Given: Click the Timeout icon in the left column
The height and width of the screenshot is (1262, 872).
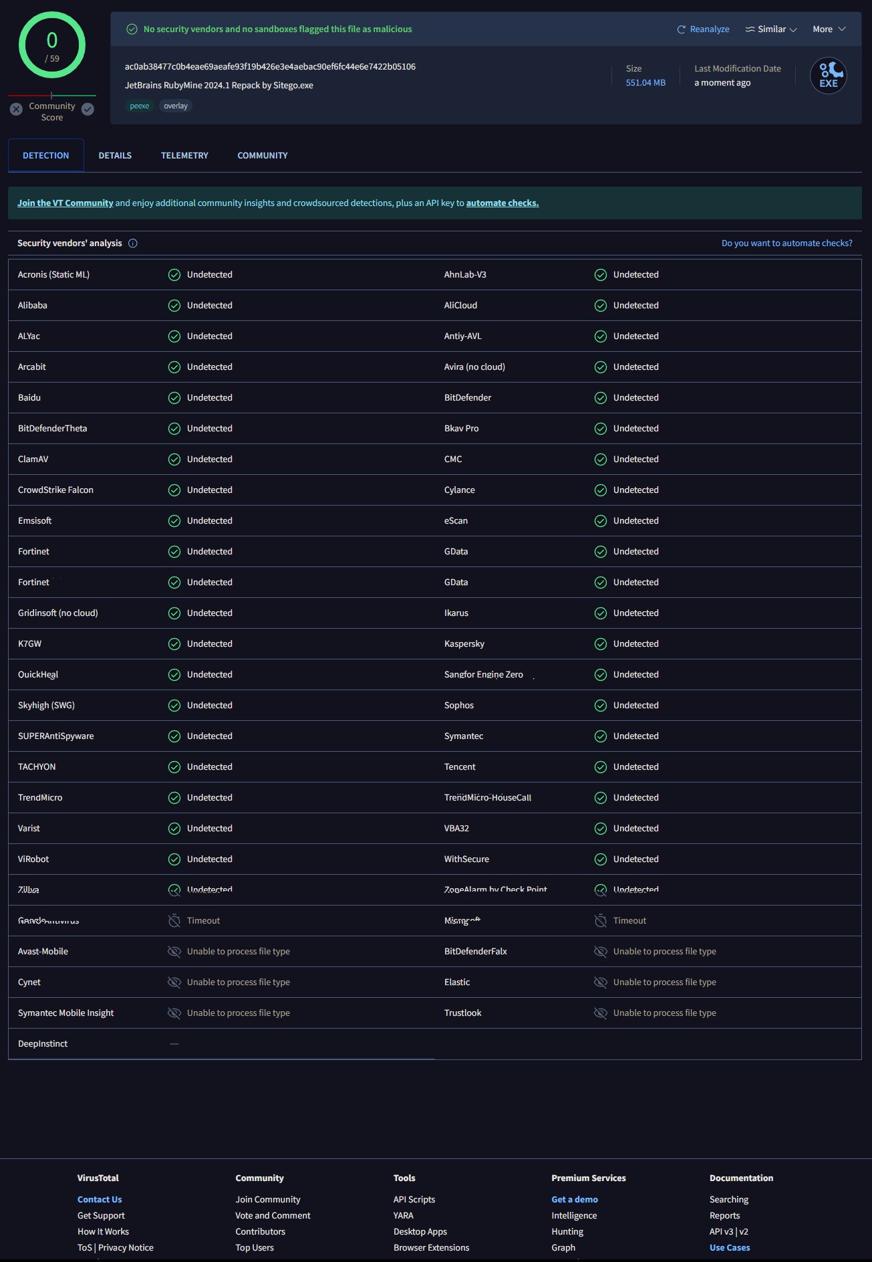Looking at the screenshot, I should pos(174,921).
